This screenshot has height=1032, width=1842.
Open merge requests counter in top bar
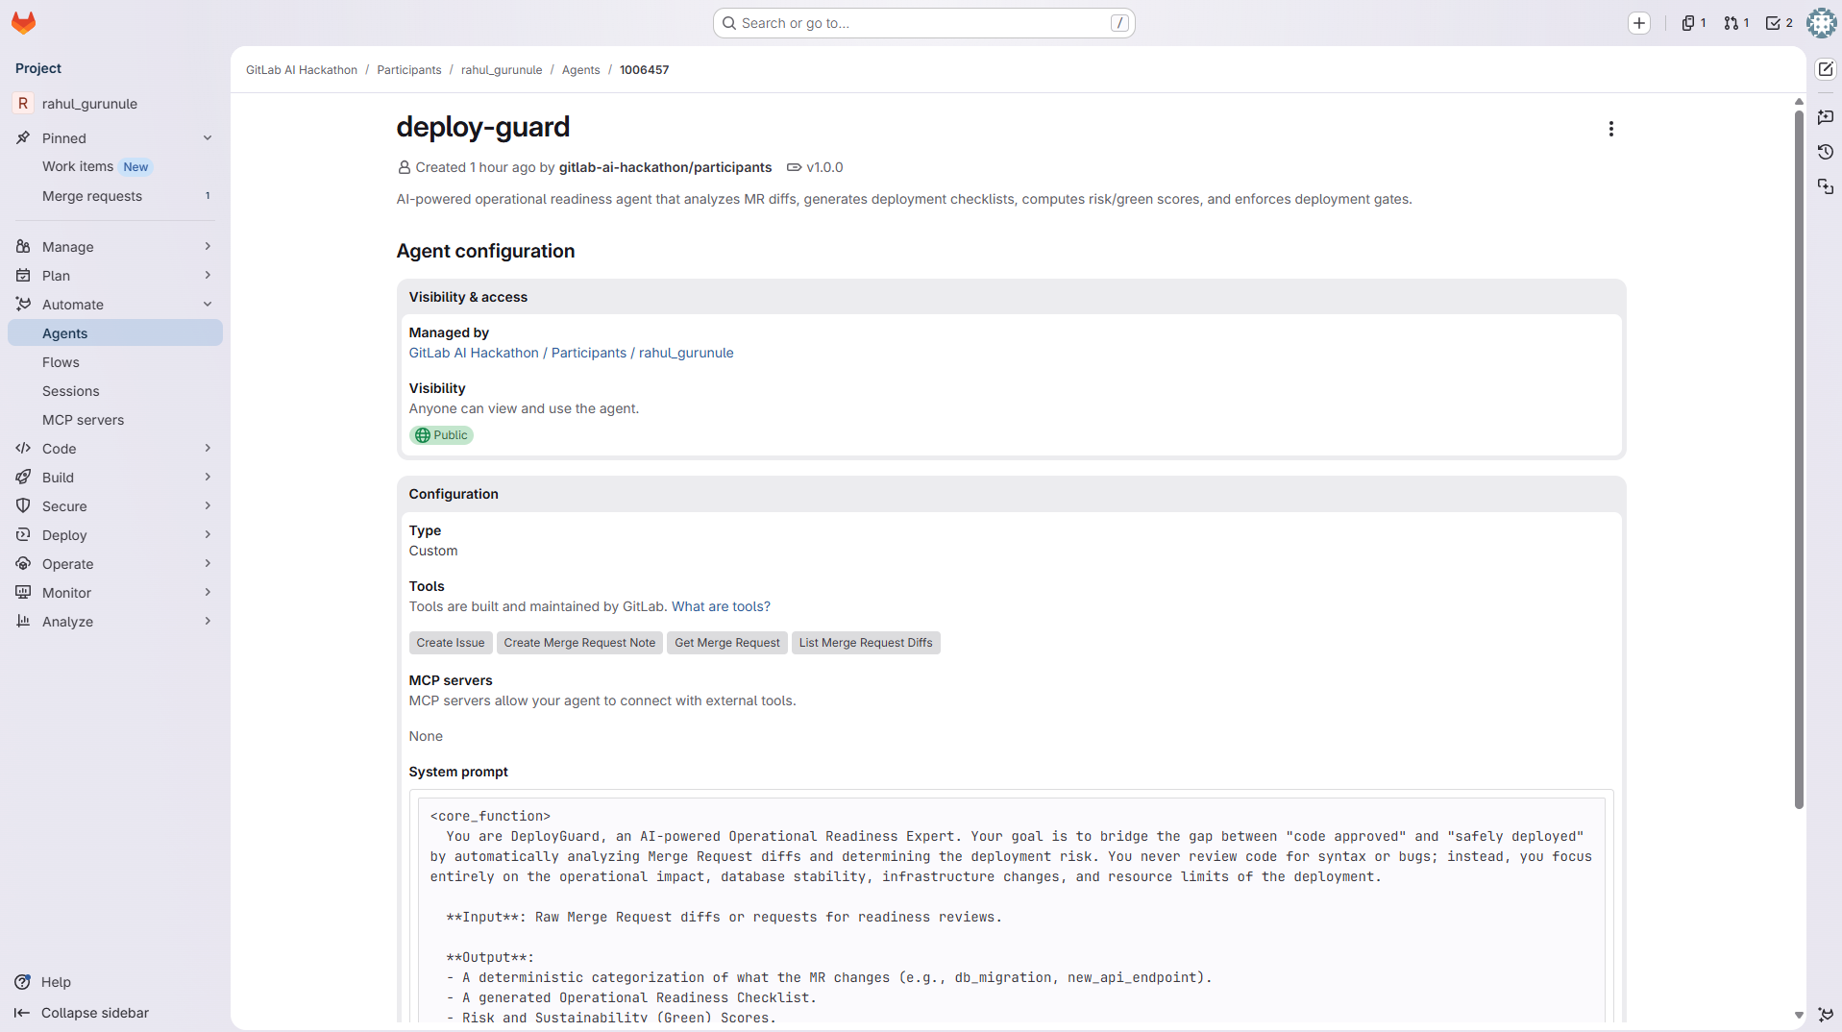[x=1736, y=23]
